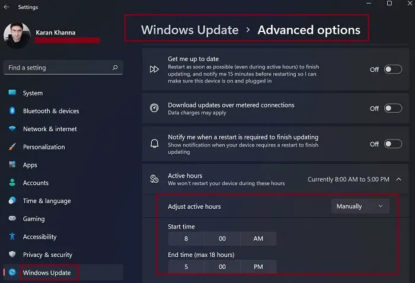Open the Manually dropdown for active hours
Screen dimensions: 415x283
(360, 206)
